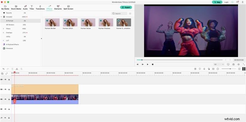Click the audio mixer icon
Image resolution: width=246 pixels, height=122 pixels.
209,69
